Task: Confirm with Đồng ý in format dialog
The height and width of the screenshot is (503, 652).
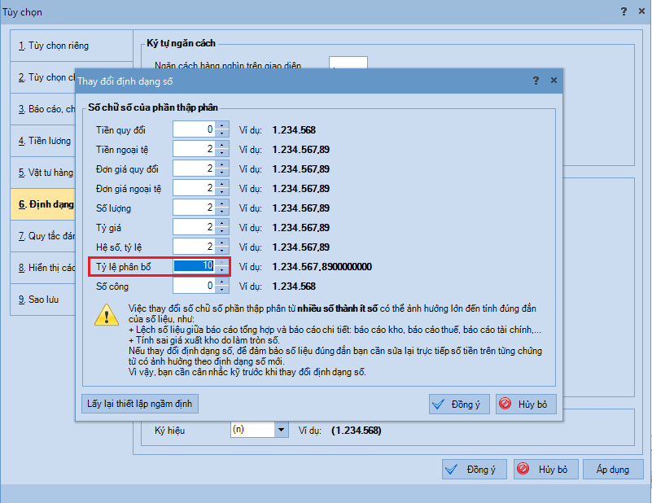Action: [x=458, y=405]
